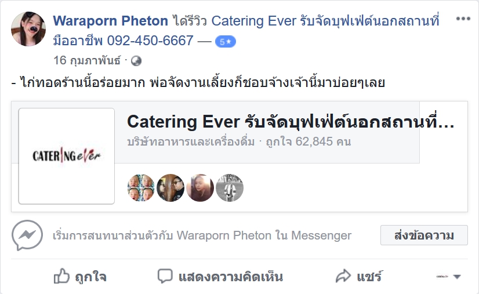Click the 5-star rating badge
Viewport: 479px width, 294px height.
[226, 42]
